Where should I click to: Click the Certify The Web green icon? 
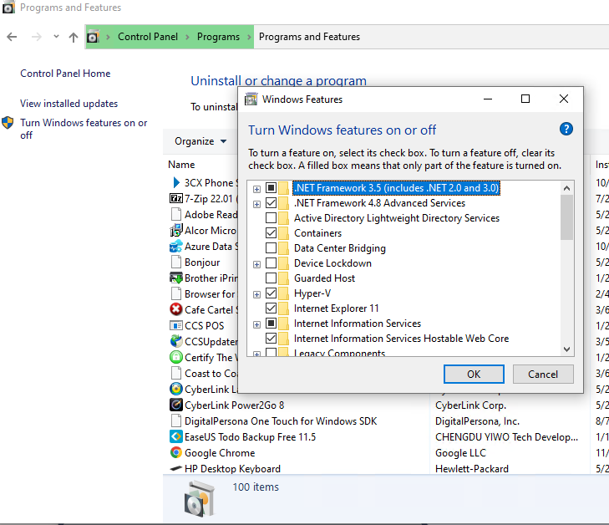pos(176,357)
